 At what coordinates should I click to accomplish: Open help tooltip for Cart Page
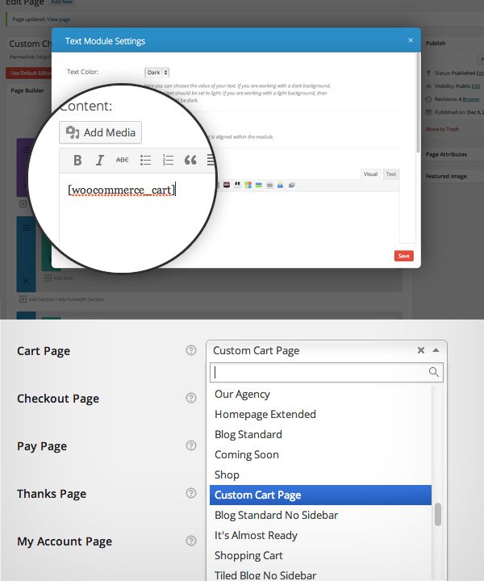click(x=190, y=350)
